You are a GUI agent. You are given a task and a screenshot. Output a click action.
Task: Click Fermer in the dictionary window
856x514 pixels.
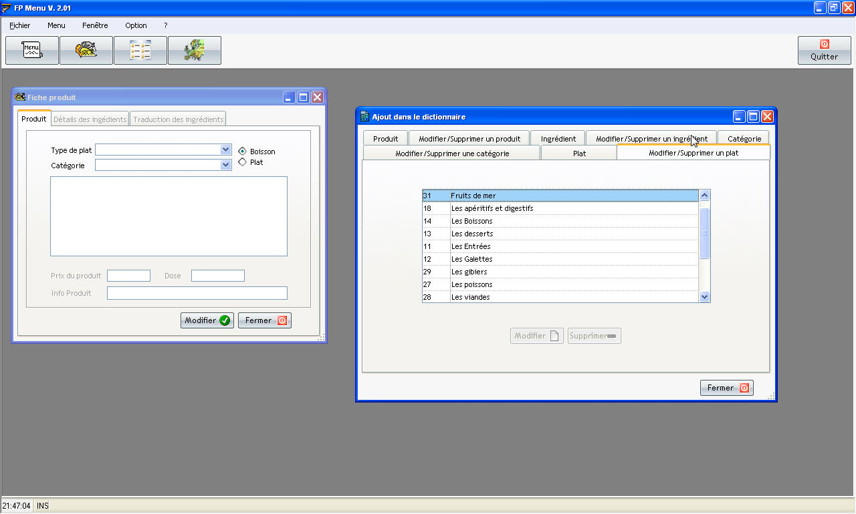pos(726,388)
